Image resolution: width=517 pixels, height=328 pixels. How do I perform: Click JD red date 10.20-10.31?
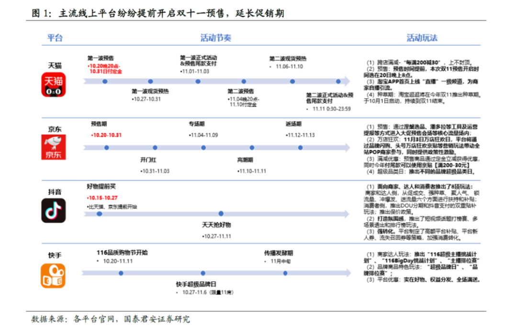click(106, 135)
